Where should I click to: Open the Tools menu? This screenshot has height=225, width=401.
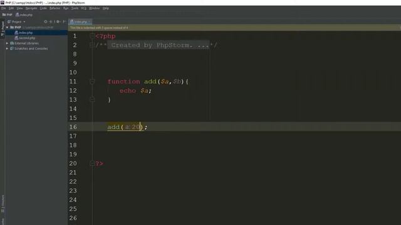(x=75, y=8)
